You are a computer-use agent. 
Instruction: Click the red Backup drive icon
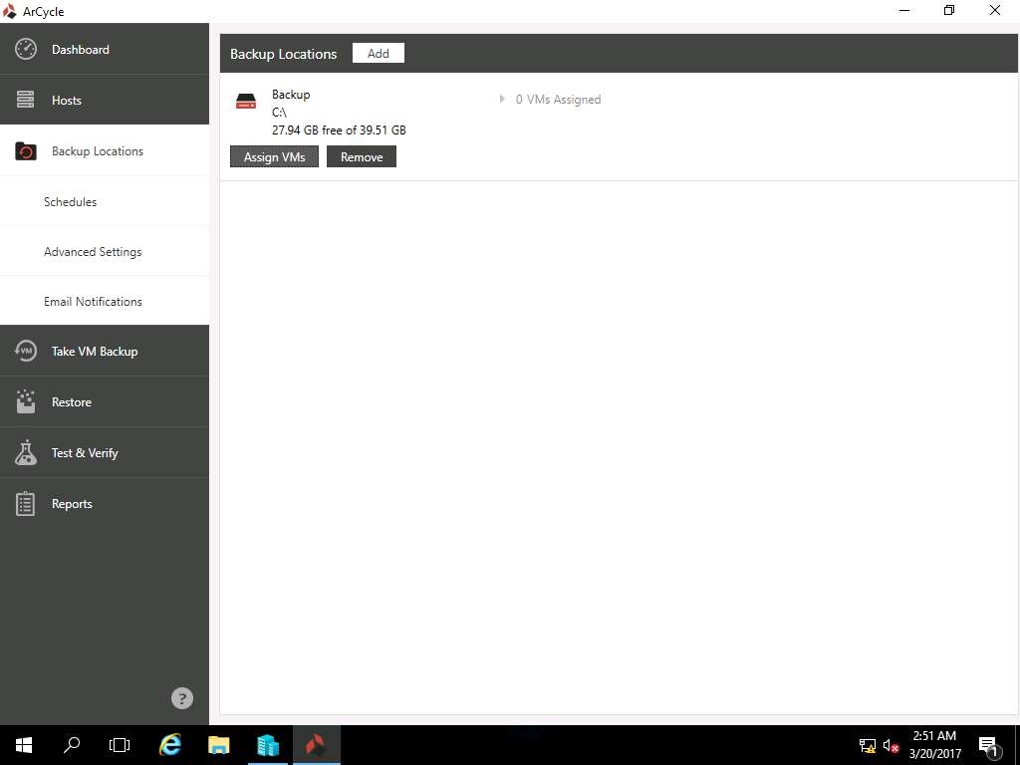point(246,101)
